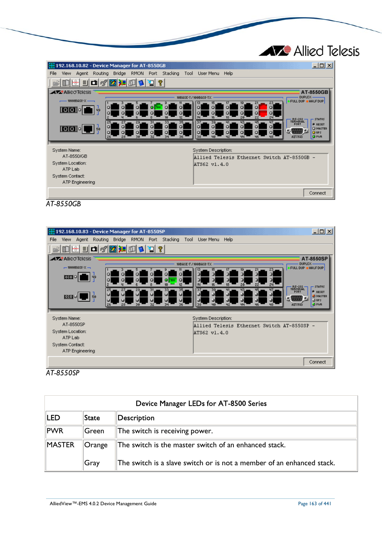Click the question mark help icon in the AT-8550GB toolbar
This screenshot has height=540, width=382.
[x=160, y=83]
